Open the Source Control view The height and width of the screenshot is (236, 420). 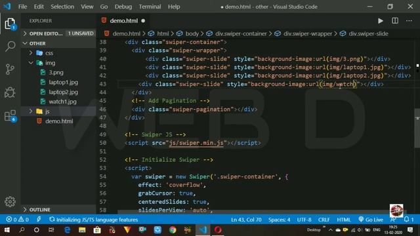click(10, 69)
